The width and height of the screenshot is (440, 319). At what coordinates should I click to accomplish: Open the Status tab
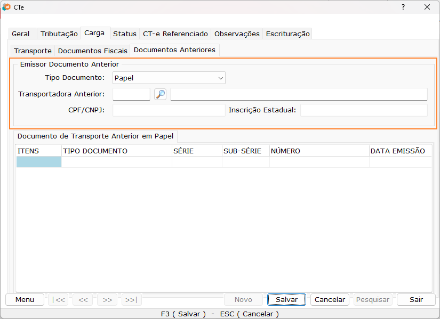coord(125,34)
